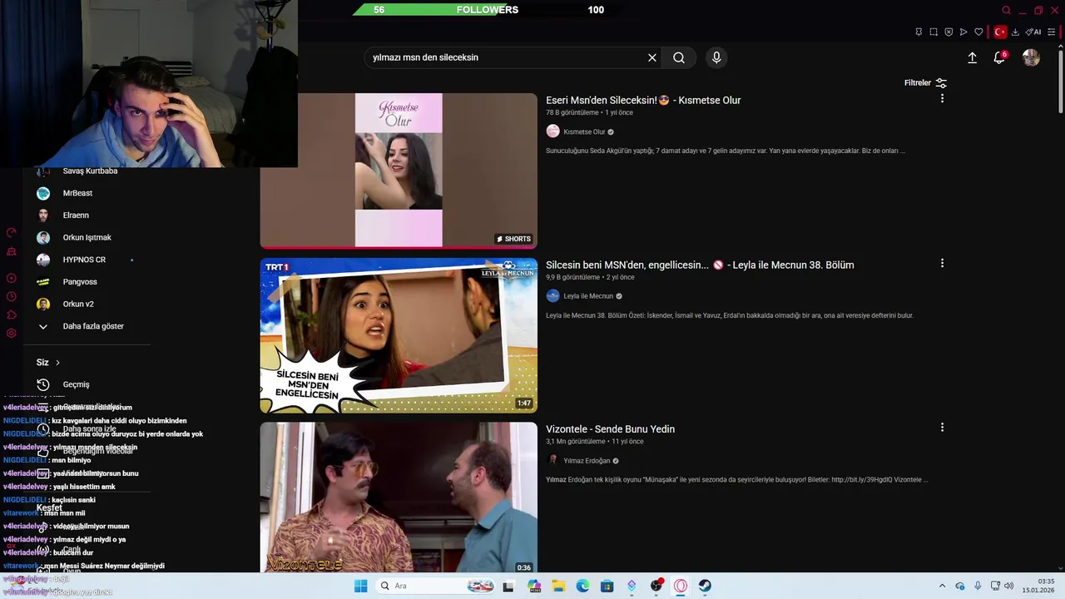
Task: Click the magnifier search button beside query
Action: tap(679, 57)
